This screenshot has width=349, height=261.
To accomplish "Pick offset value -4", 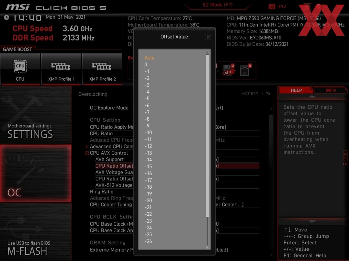I will (x=147, y=92).
